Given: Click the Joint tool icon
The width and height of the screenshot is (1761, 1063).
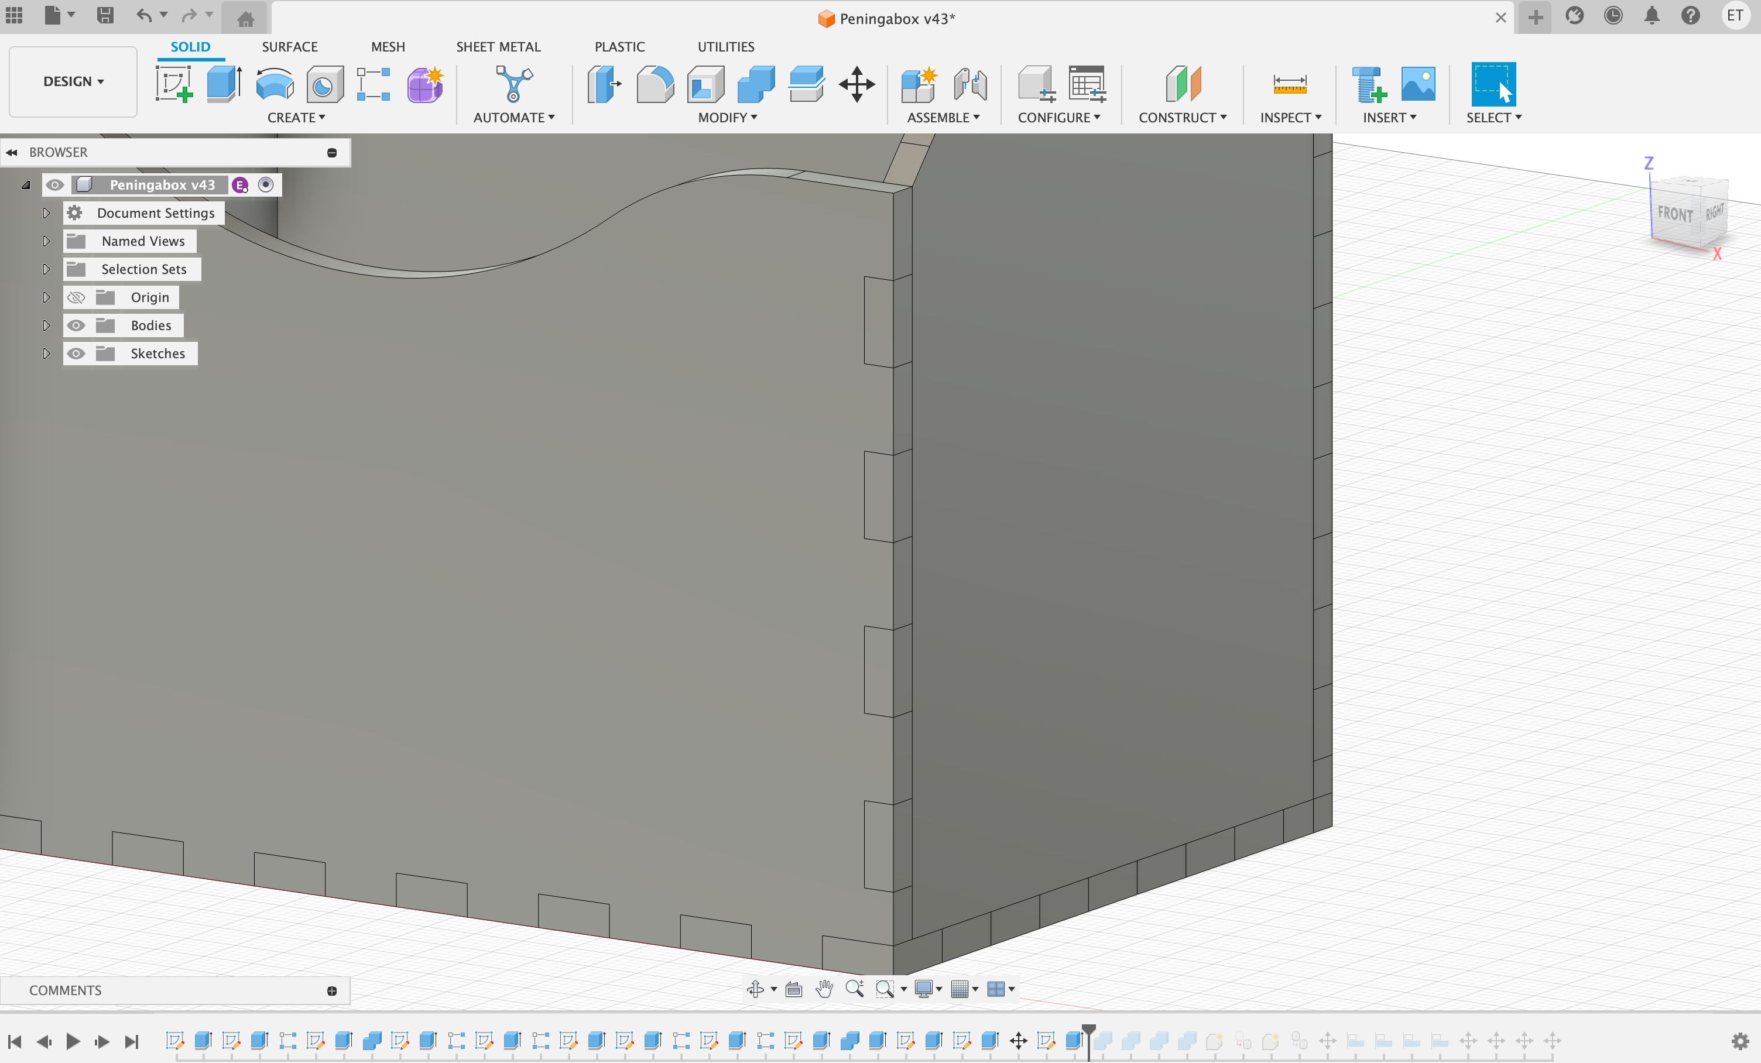Looking at the screenshot, I should [x=970, y=84].
